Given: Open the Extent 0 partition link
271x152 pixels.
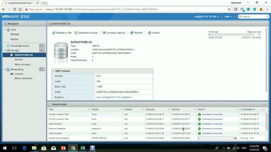Looking at the screenshot, I should [114, 98].
